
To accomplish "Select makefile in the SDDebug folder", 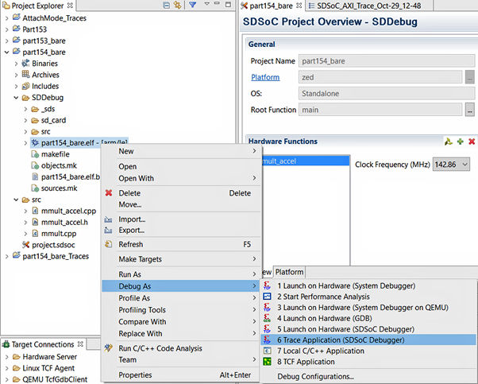I will 55,154.
